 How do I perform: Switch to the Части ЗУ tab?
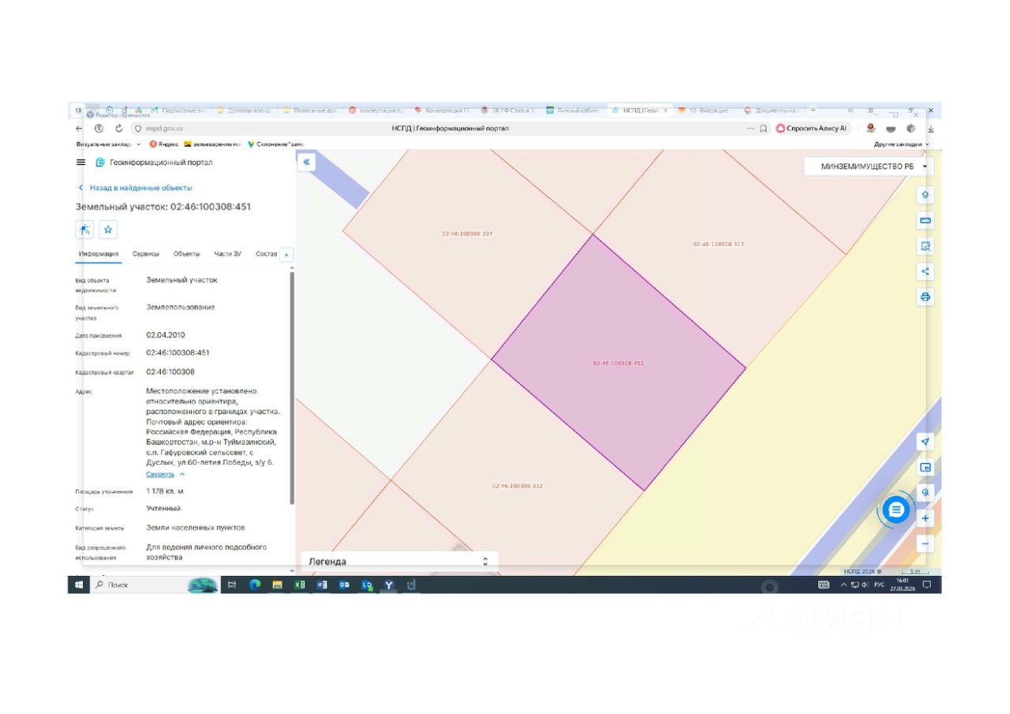(x=227, y=254)
